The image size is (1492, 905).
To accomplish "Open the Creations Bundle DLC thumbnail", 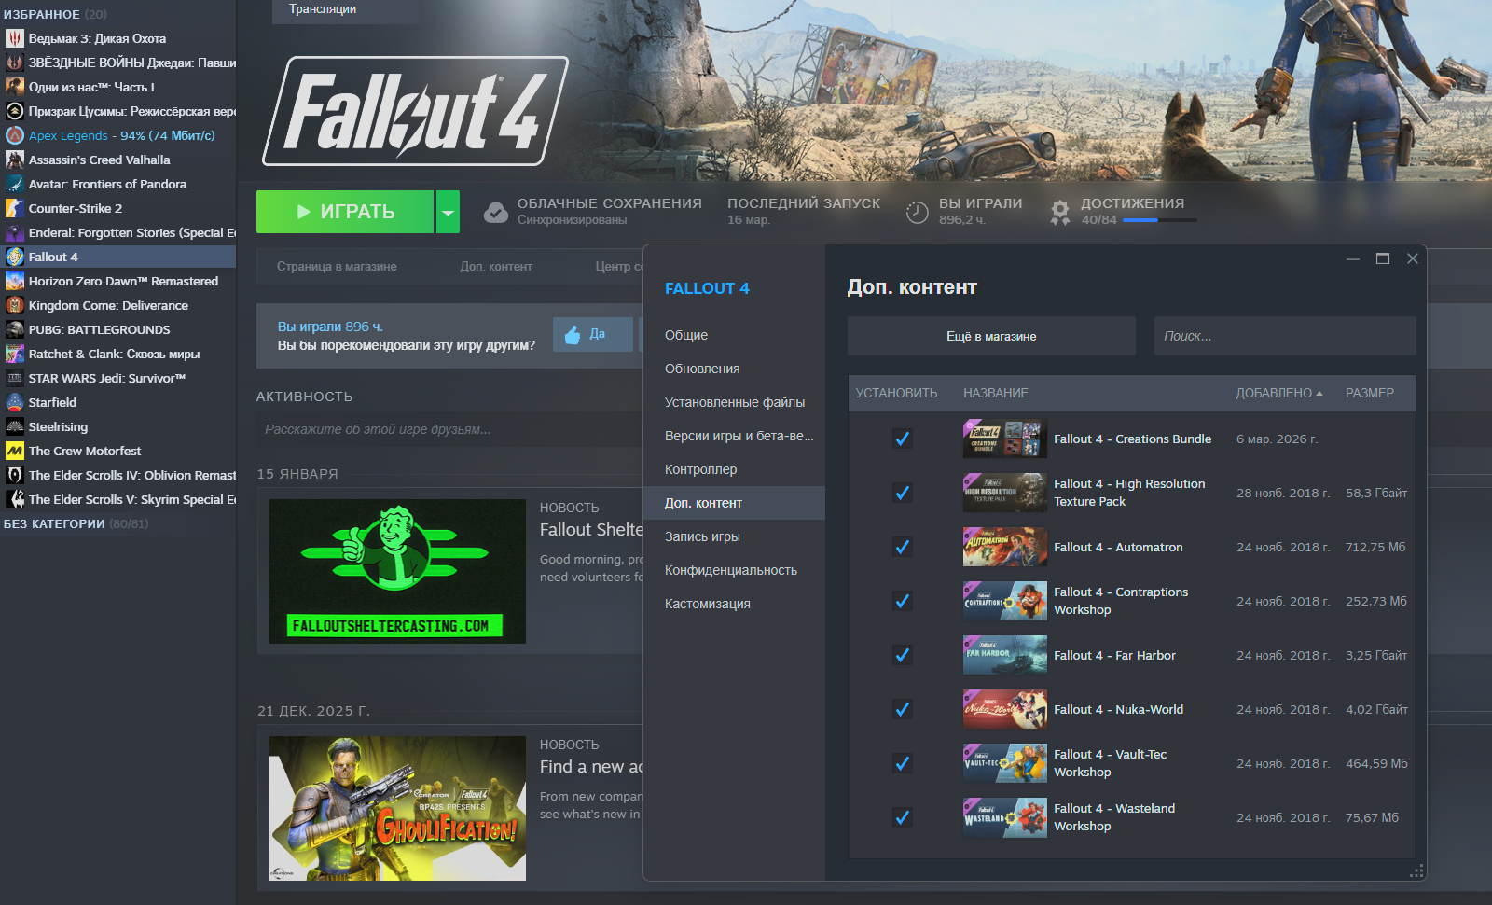I will pyautogui.click(x=1005, y=439).
